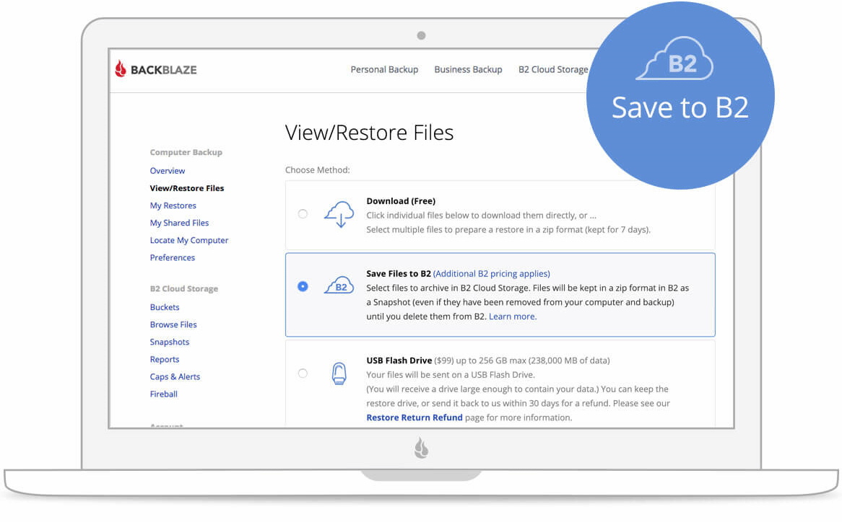842x522 pixels.
Task: Open the Business Backup menu item
Action: [x=468, y=69]
